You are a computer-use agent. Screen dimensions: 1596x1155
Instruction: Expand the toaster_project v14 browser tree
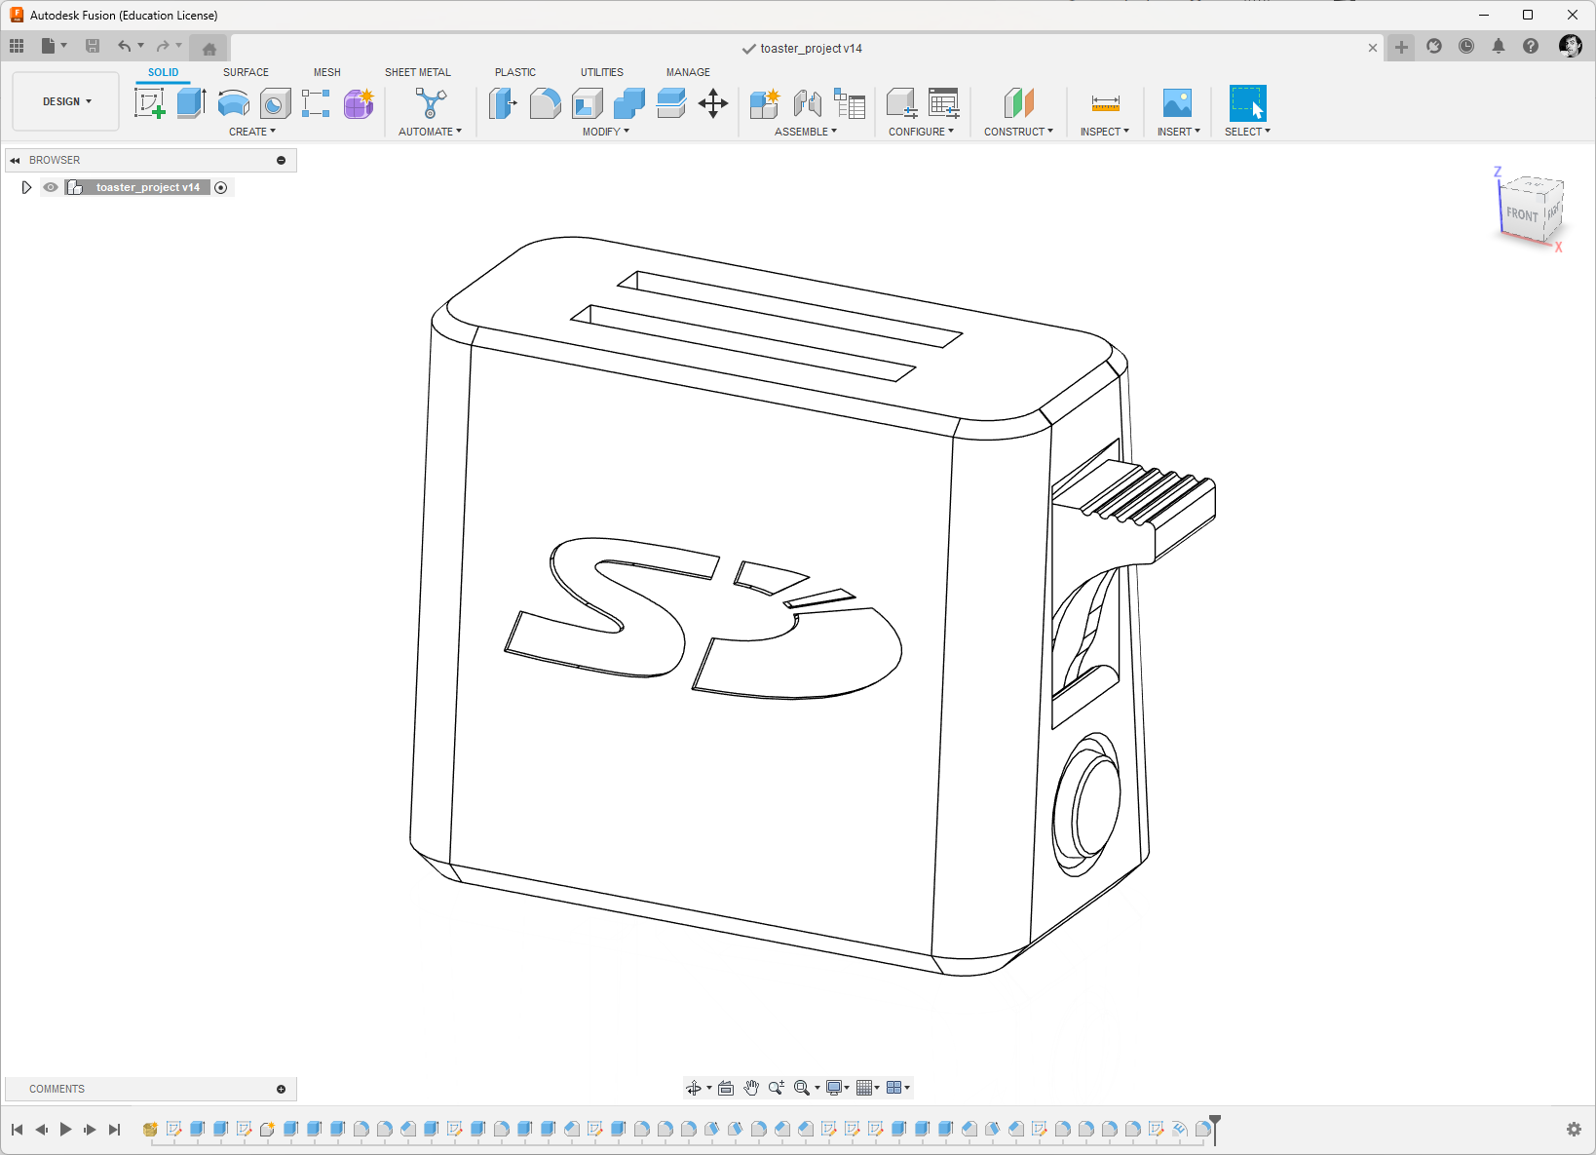click(26, 187)
